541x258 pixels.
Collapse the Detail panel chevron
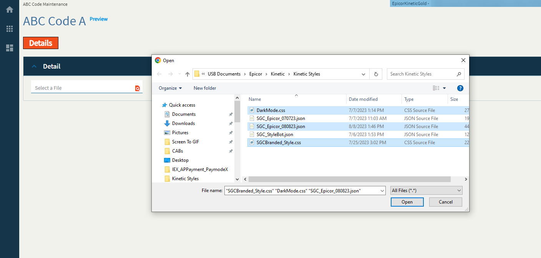coord(35,66)
